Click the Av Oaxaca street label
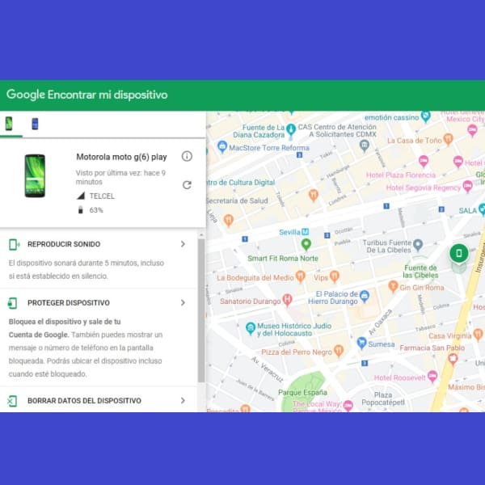Viewport: 485px width, 485px height. coord(381,322)
